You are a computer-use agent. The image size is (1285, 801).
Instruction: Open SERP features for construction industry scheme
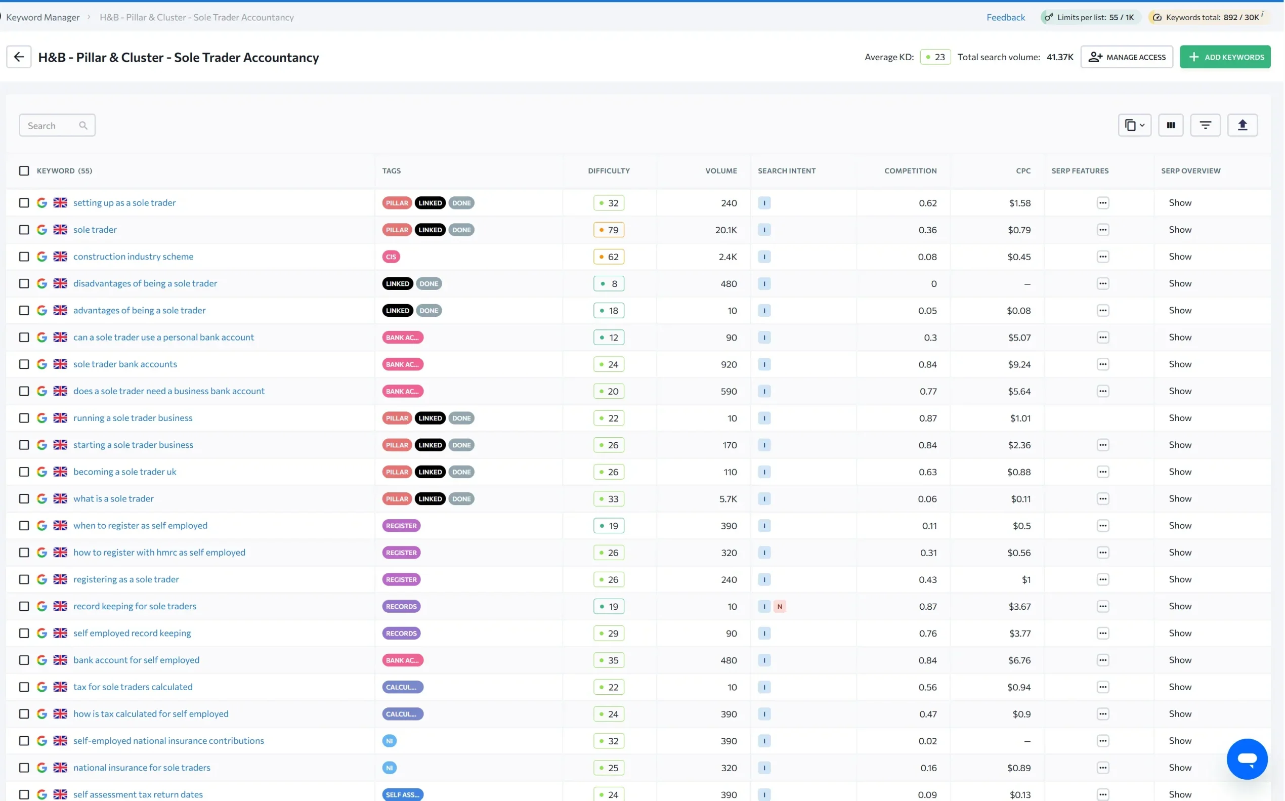pos(1102,257)
